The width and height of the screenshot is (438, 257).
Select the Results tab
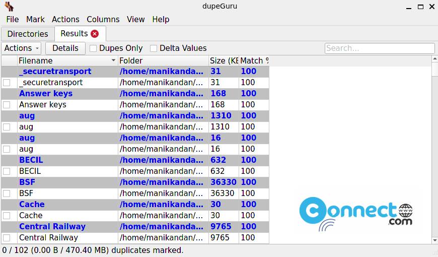coord(74,34)
